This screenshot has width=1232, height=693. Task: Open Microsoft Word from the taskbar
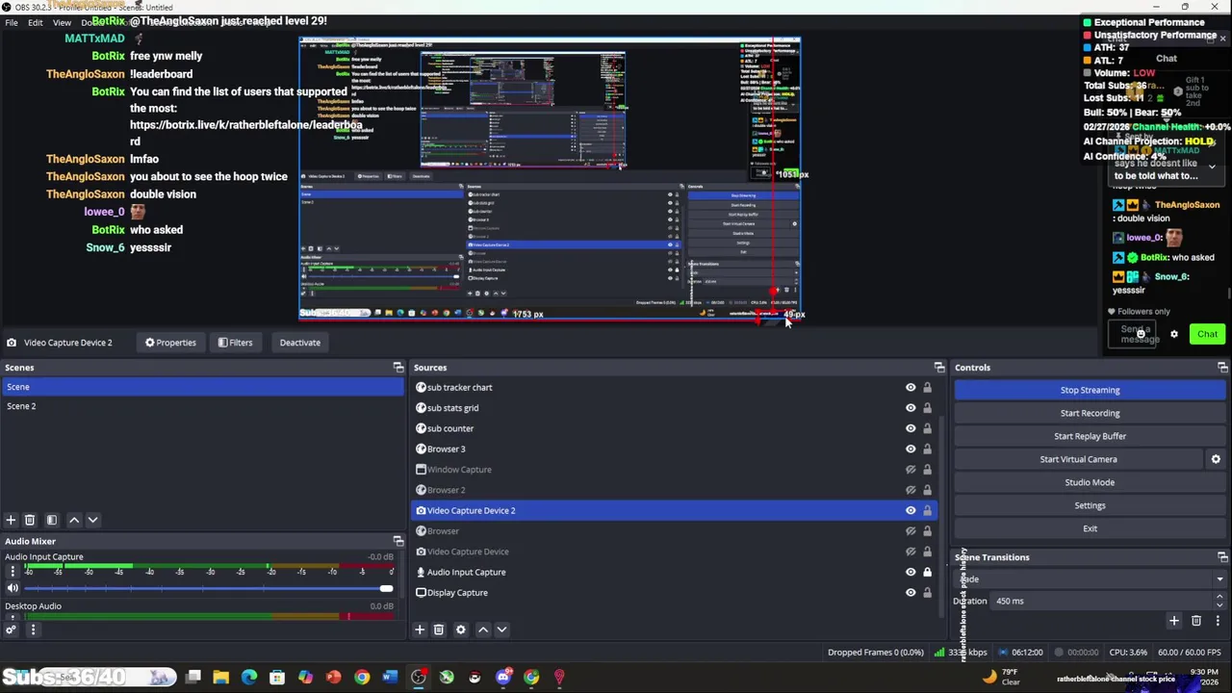click(390, 678)
